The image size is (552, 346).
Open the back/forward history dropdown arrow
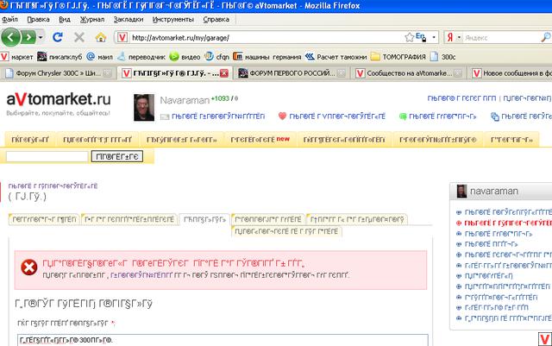(x=41, y=37)
